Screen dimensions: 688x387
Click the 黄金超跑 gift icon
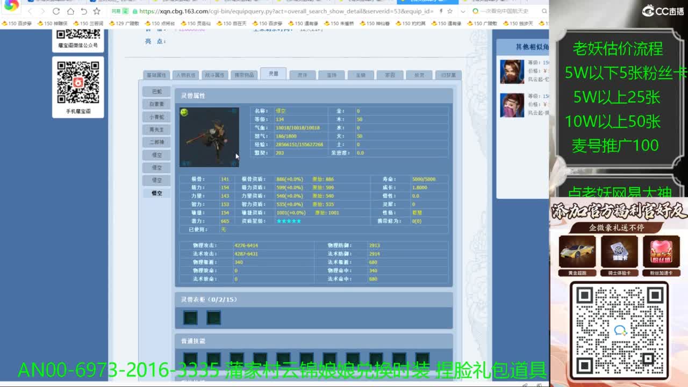[x=577, y=252]
